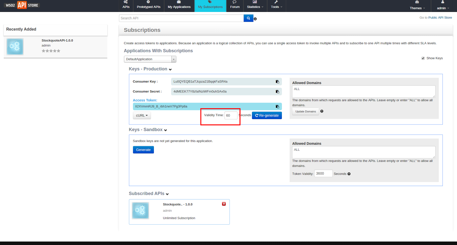The width and height of the screenshot is (457, 245).
Task: Copy the Consumer Key value
Action: pyautogui.click(x=277, y=82)
